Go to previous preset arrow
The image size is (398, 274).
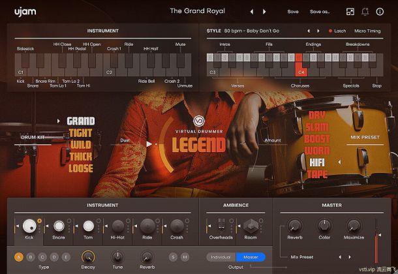click(x=252, y=12)
